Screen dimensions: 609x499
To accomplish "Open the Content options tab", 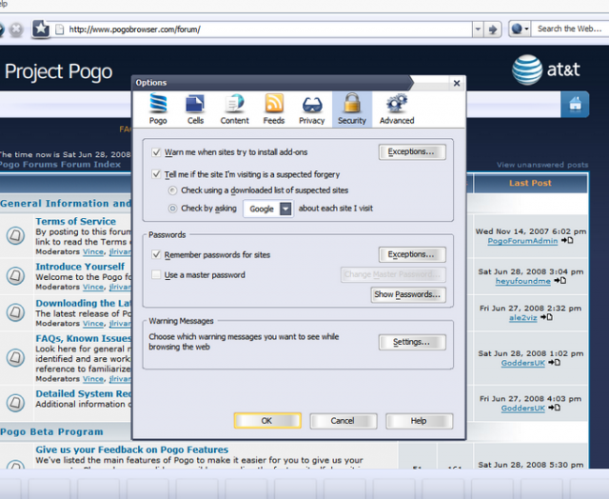I will [235, 110].
